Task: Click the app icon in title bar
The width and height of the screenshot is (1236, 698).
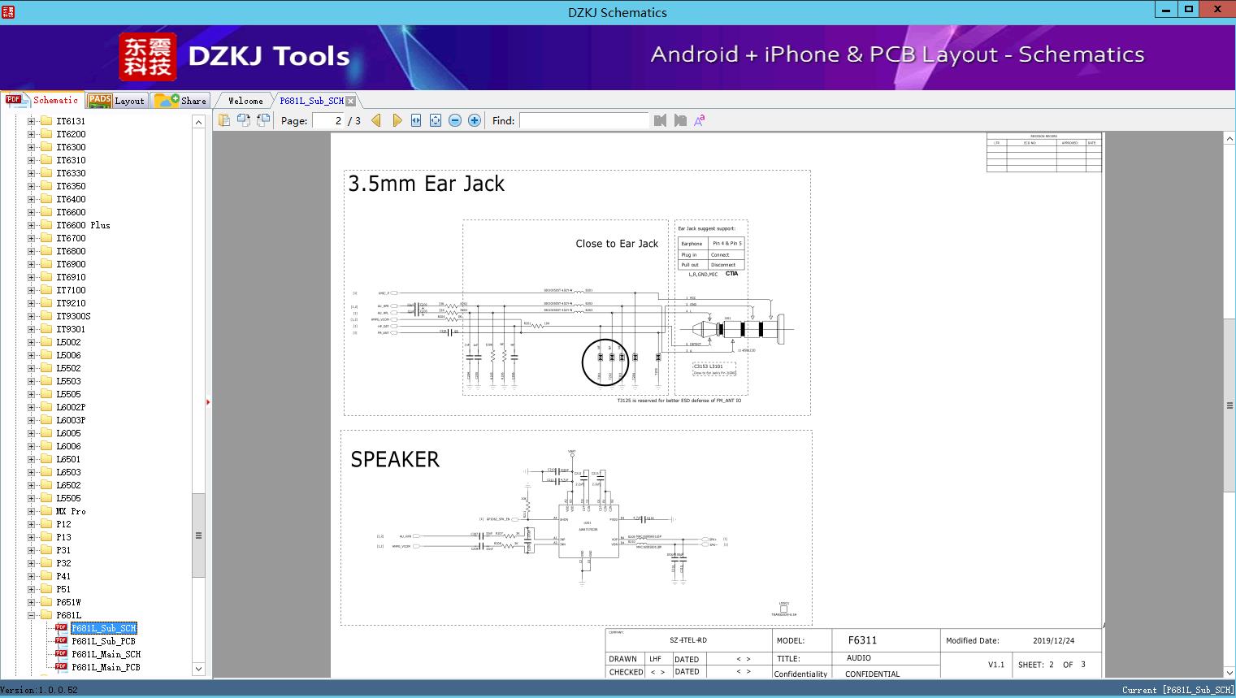Action: 7,12
